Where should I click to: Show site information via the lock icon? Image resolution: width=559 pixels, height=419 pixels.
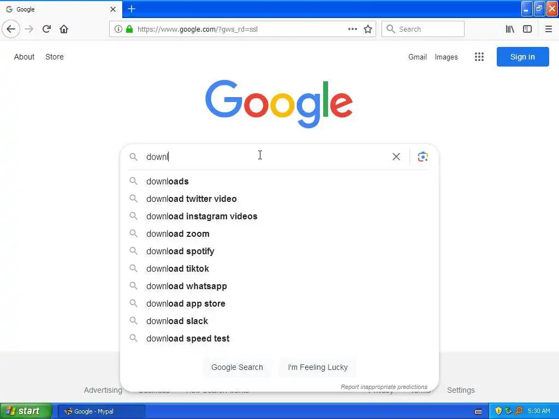129,29
